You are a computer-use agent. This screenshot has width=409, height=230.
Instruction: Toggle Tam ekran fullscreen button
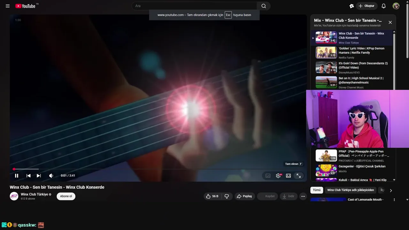tap(298, 176)
